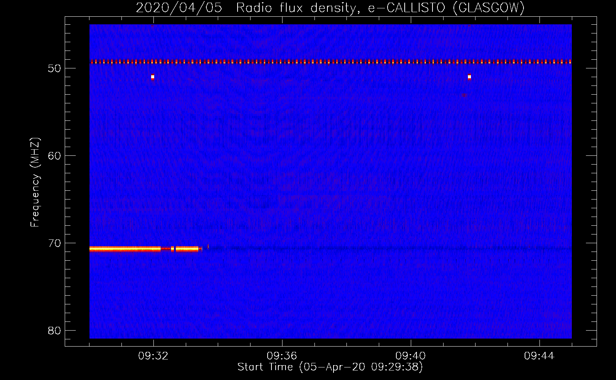Click the 09:44 time tick label
The image size is (616, 380).
[x=539, y=356]
